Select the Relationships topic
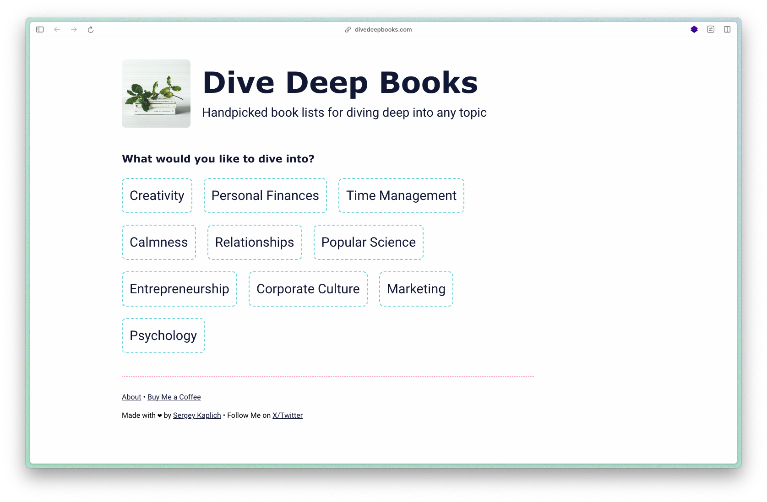 click(x=255, y=243)
